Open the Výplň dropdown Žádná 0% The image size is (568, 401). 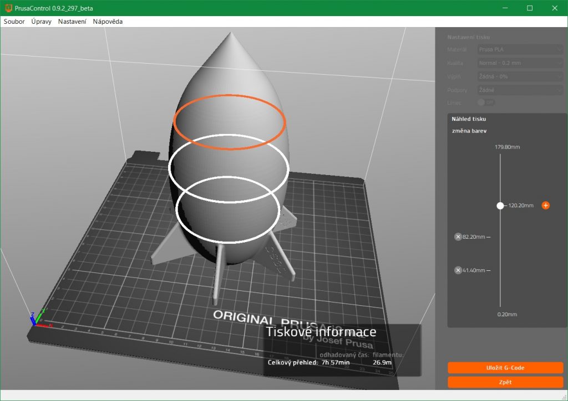click(x=520, y=76)
